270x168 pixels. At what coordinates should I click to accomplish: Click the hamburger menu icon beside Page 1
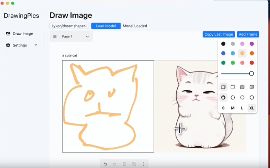[x=55, y=36]
